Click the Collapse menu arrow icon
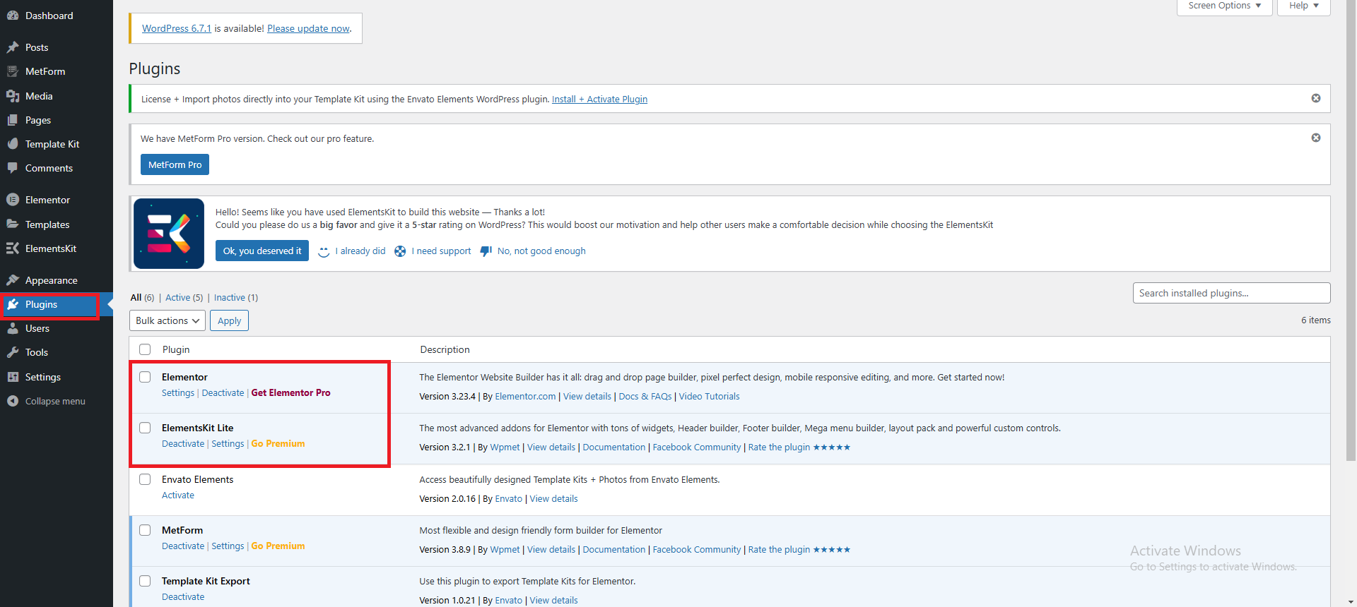The height and width of the screenshot is (607, 1357). click(x=13, y=401)
